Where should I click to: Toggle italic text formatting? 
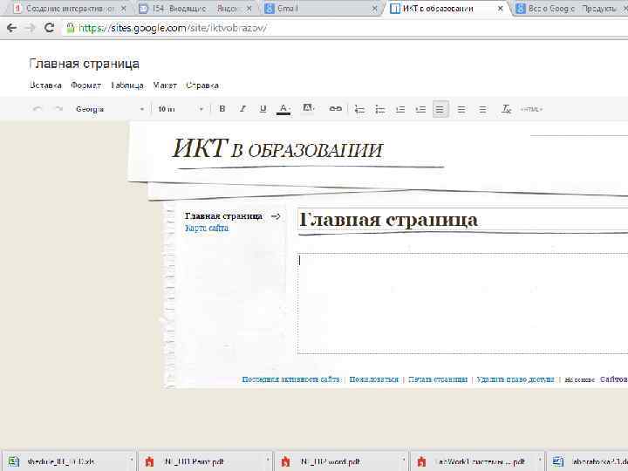[242, 109]
